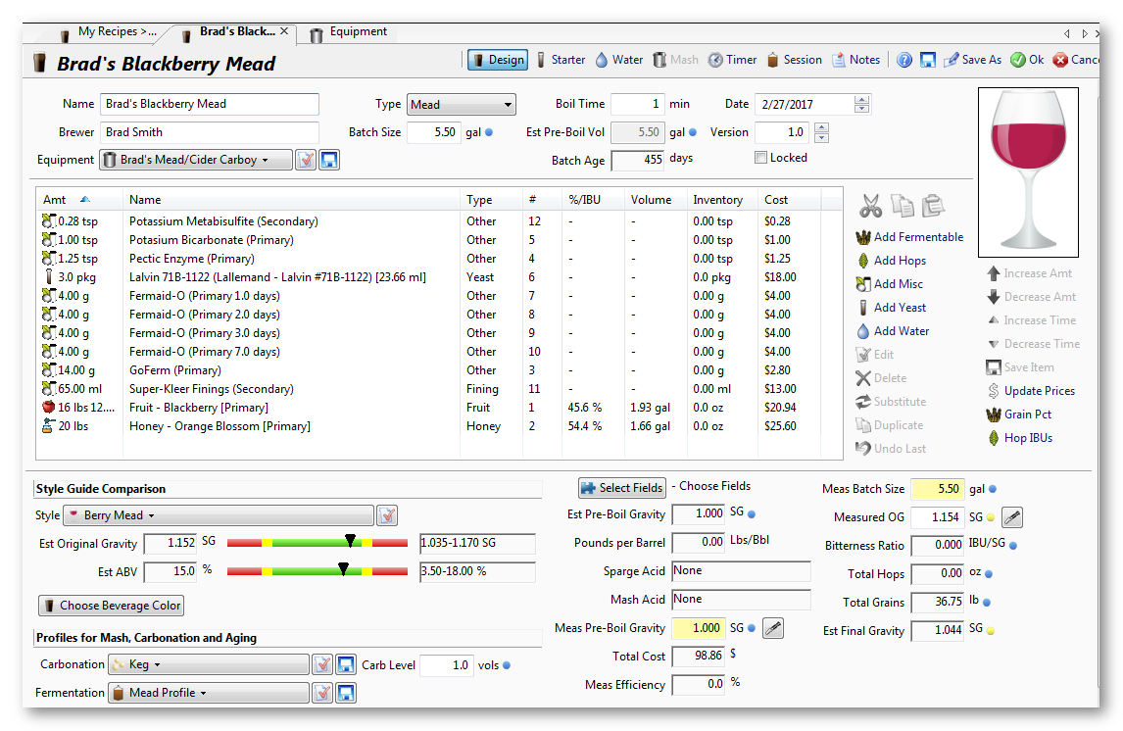This screenshot has height=731, width=1123.
Task: Open the Starter tab
Action: [x=561, y=60]
